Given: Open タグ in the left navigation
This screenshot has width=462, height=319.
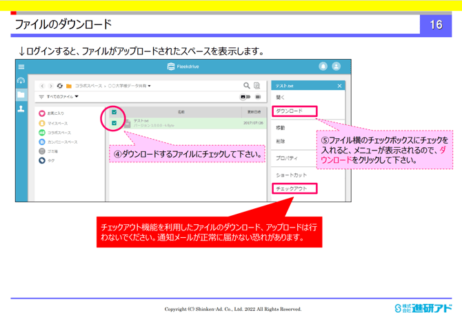Looking at the screenshot, I should [x=51, y=161].
